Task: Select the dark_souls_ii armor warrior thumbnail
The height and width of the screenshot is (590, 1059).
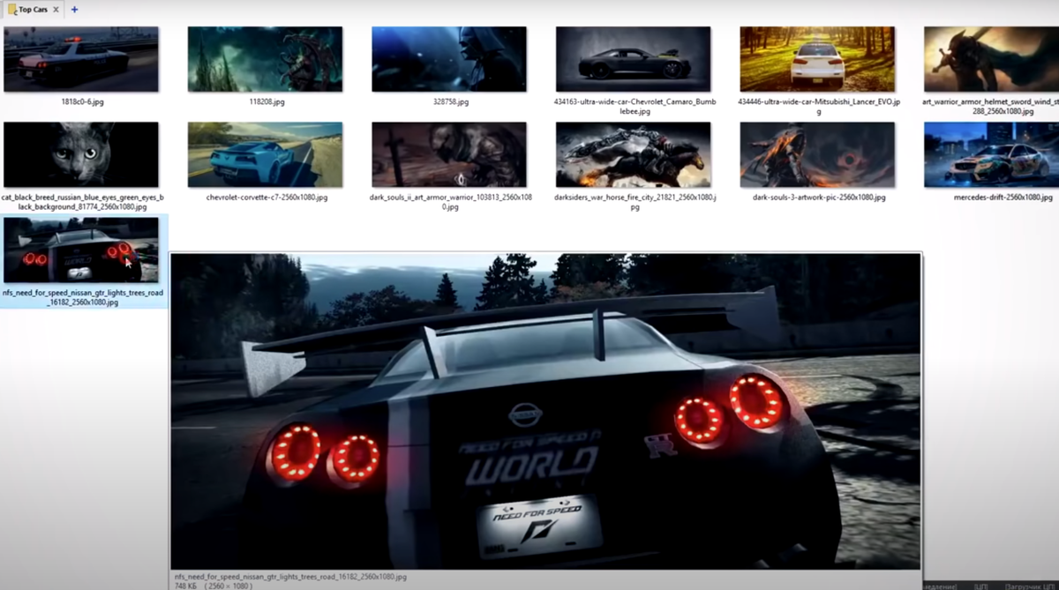Action: 449,154
